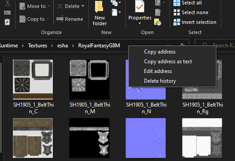Open the Move to menu
235x161 pixels.
click(35, 6)
